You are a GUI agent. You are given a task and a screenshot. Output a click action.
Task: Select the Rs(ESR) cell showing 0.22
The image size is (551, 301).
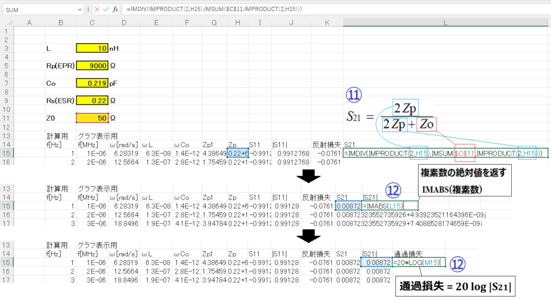(x=93, y=100)
